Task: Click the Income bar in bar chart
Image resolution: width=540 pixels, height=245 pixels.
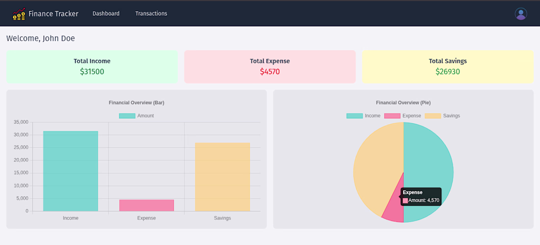Action: [71, 171]
